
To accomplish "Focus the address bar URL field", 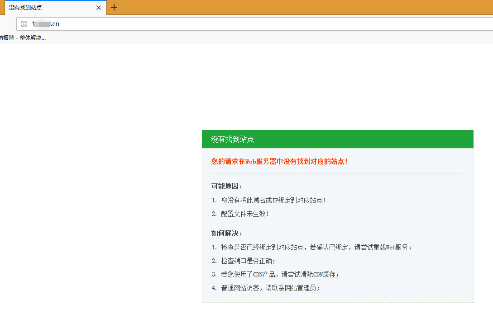I will 255,24.
